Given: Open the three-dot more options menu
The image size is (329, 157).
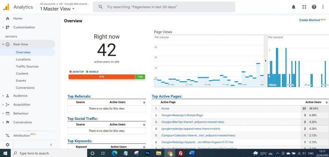Looking at the screenshot, I should coord(323,7).
